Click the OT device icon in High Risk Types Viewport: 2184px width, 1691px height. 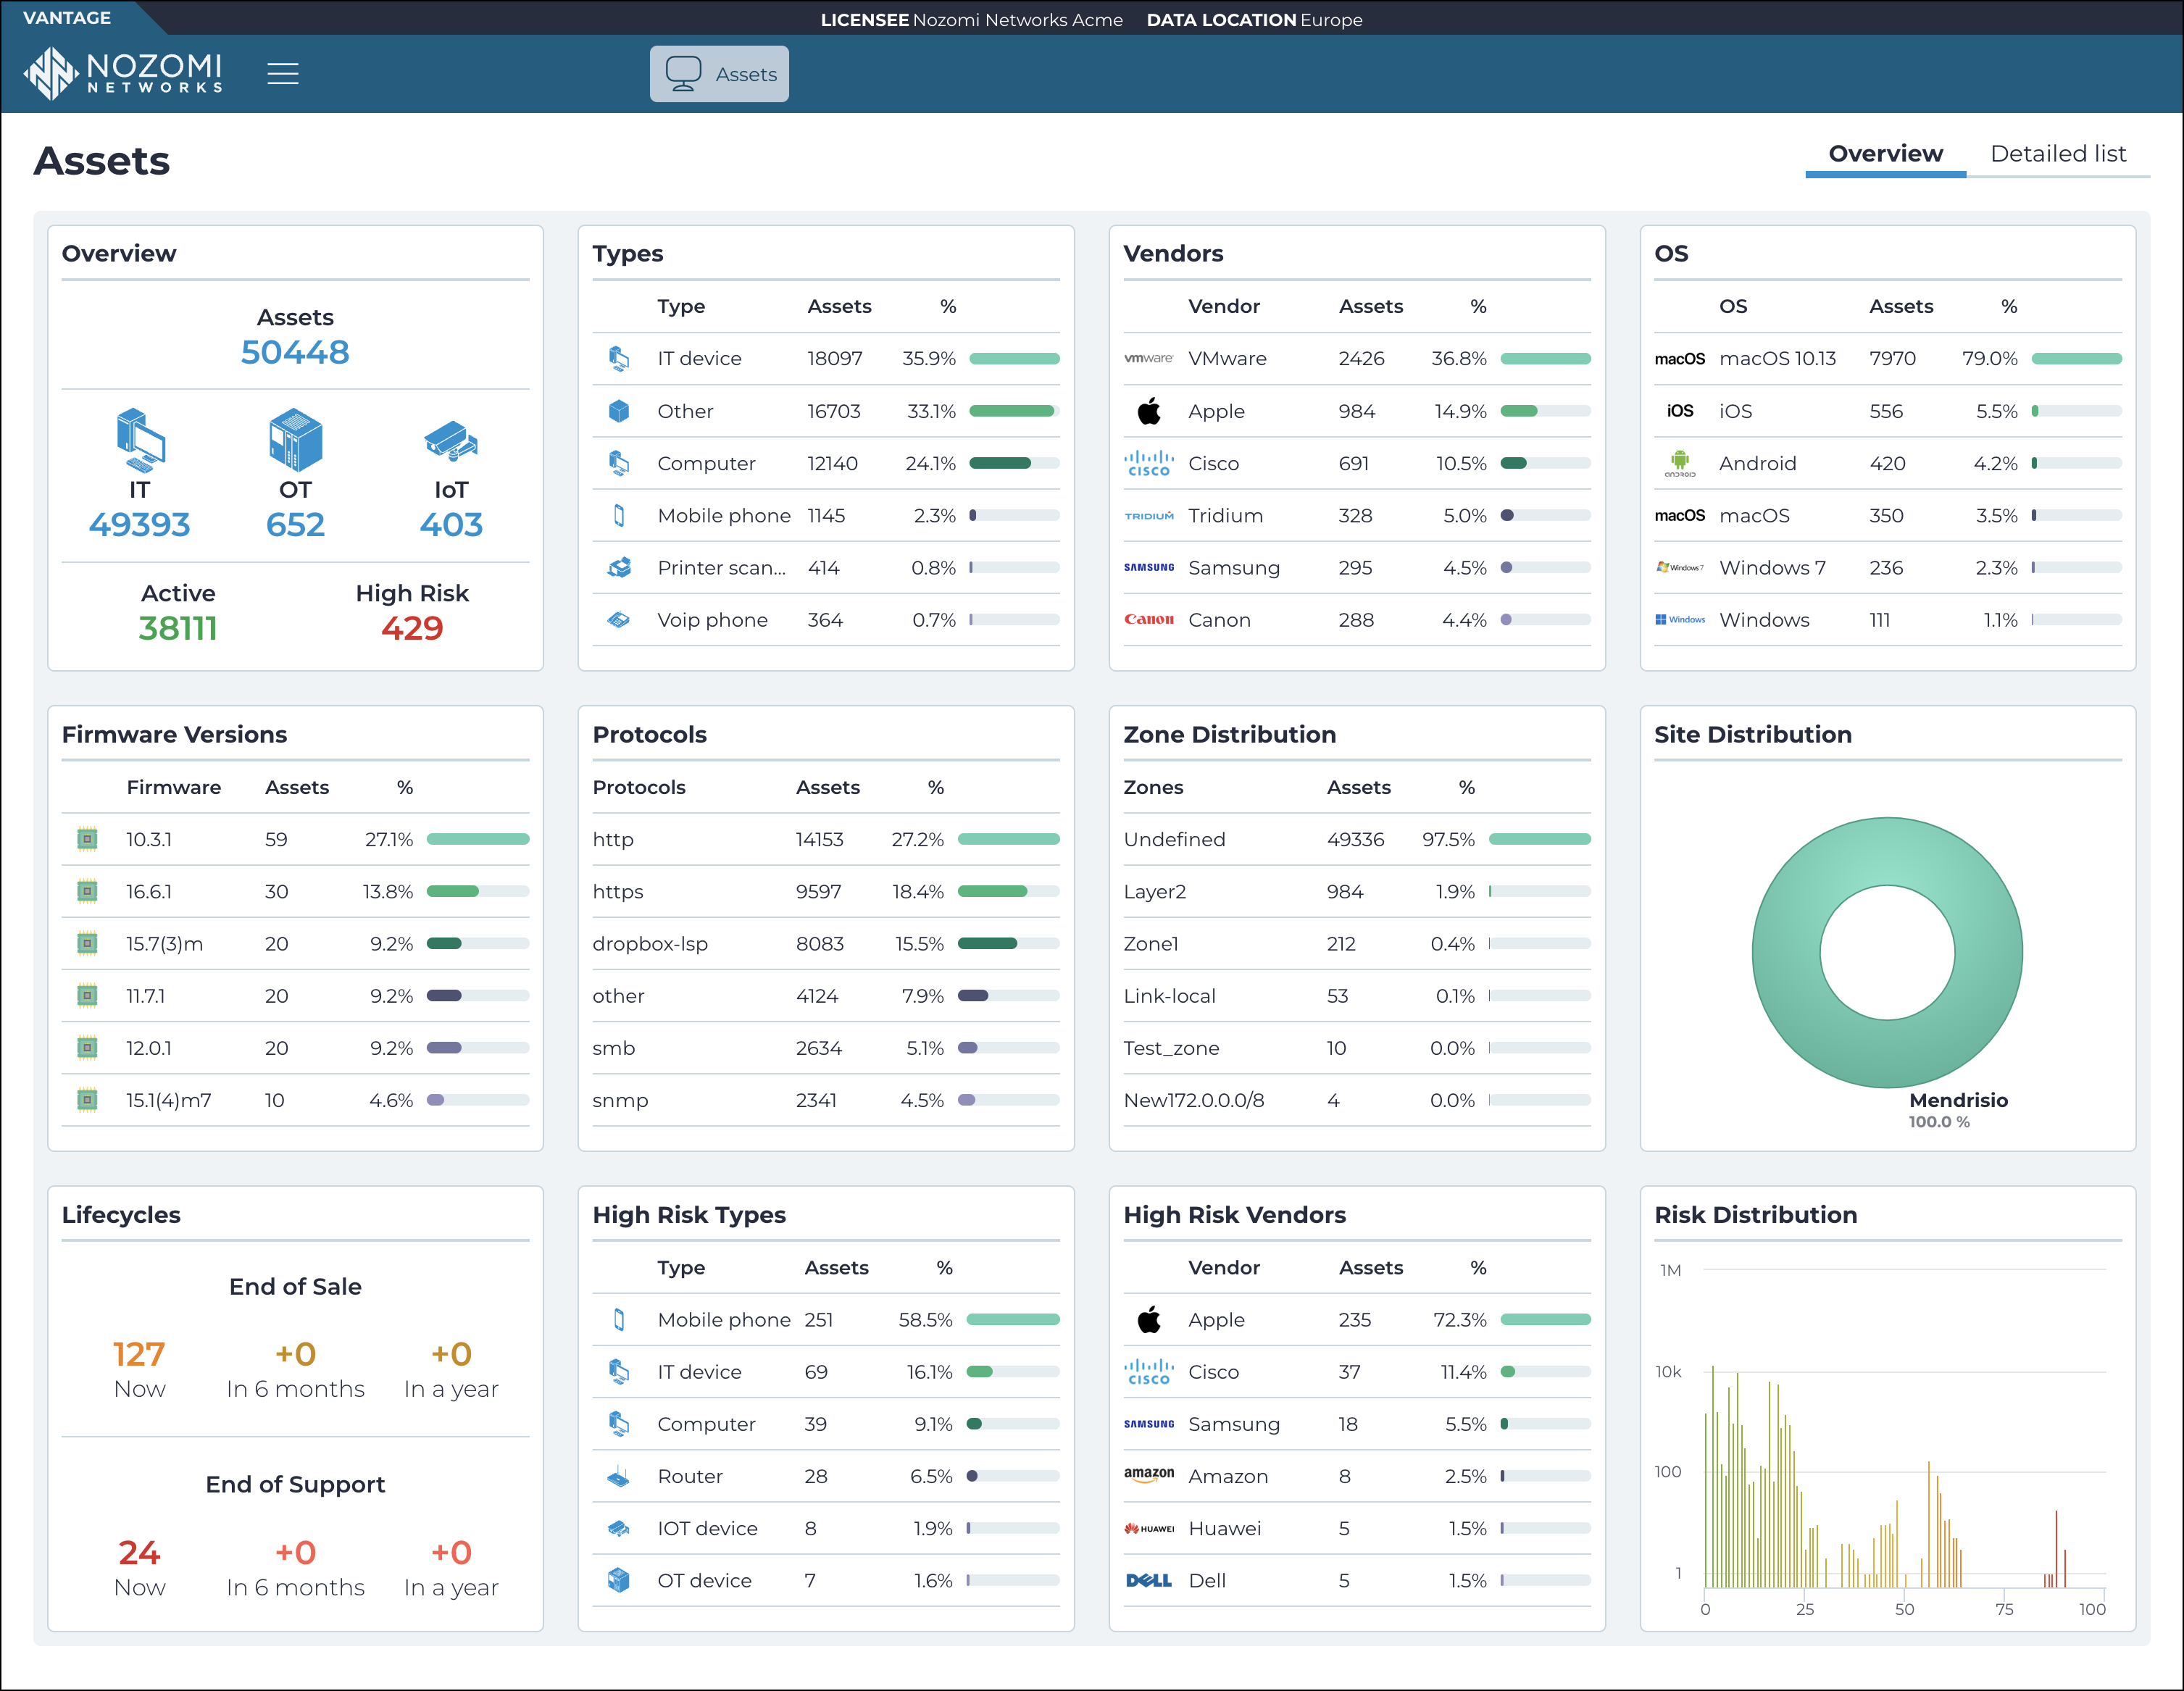(619, 1581)
